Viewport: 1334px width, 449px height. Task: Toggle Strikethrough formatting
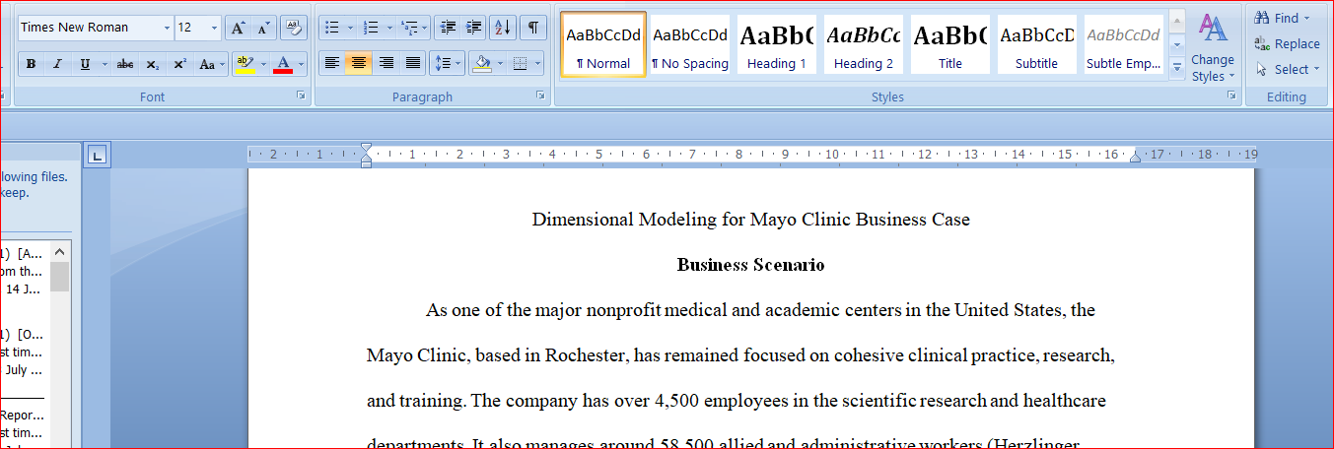click(x=125, y=64)
